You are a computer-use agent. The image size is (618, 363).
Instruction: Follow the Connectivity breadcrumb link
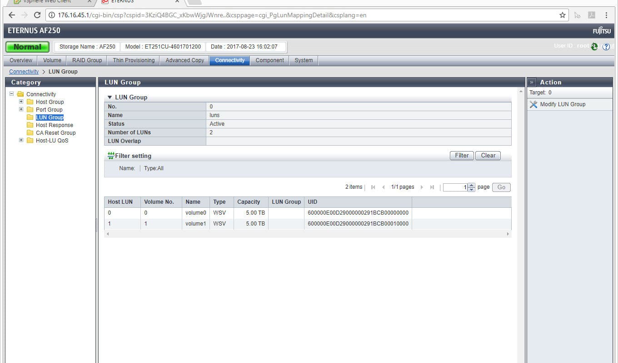[x=24, y=72]
